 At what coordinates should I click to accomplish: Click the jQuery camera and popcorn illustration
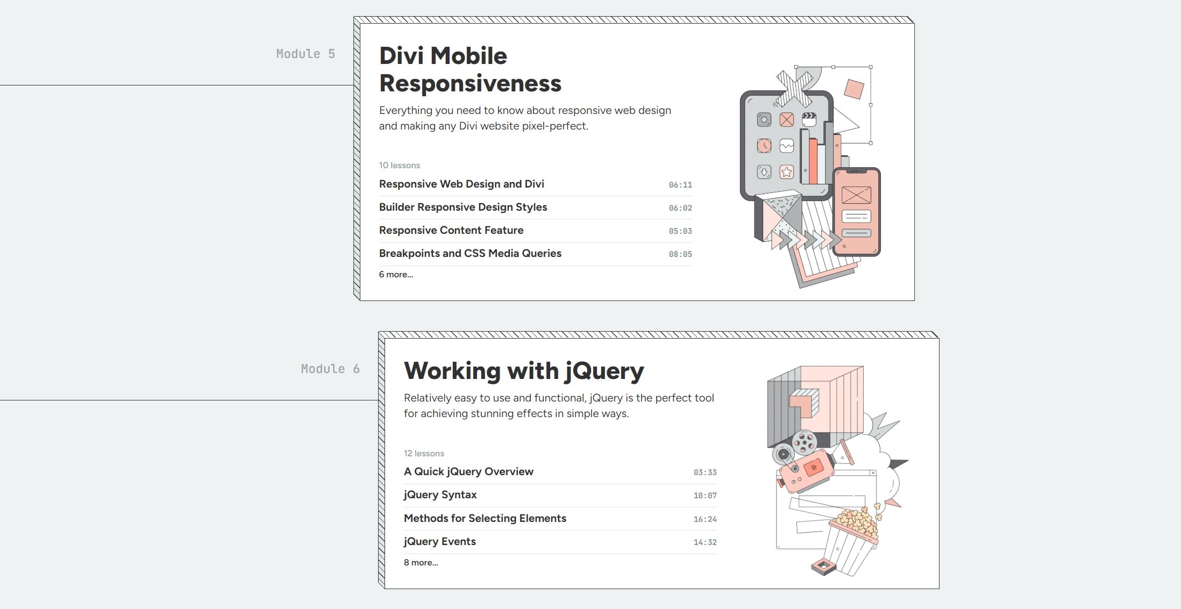(837, 471)
